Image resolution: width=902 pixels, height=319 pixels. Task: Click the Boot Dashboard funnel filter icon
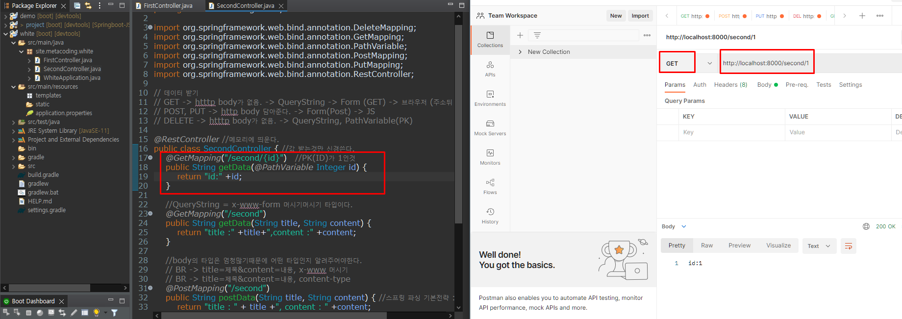(114, 312)
